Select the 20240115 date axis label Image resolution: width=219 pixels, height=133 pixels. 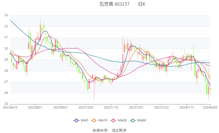coord(187,108)
